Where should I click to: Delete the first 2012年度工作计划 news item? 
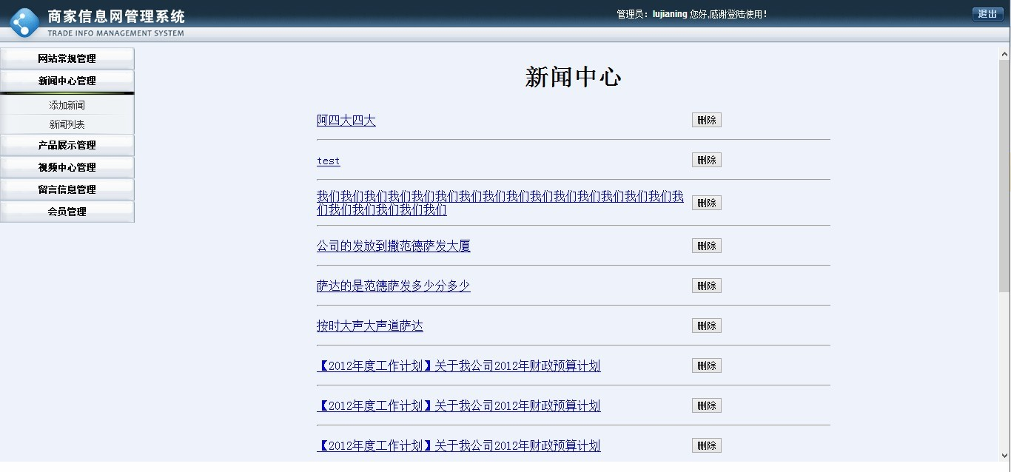(x=707, y=365)
